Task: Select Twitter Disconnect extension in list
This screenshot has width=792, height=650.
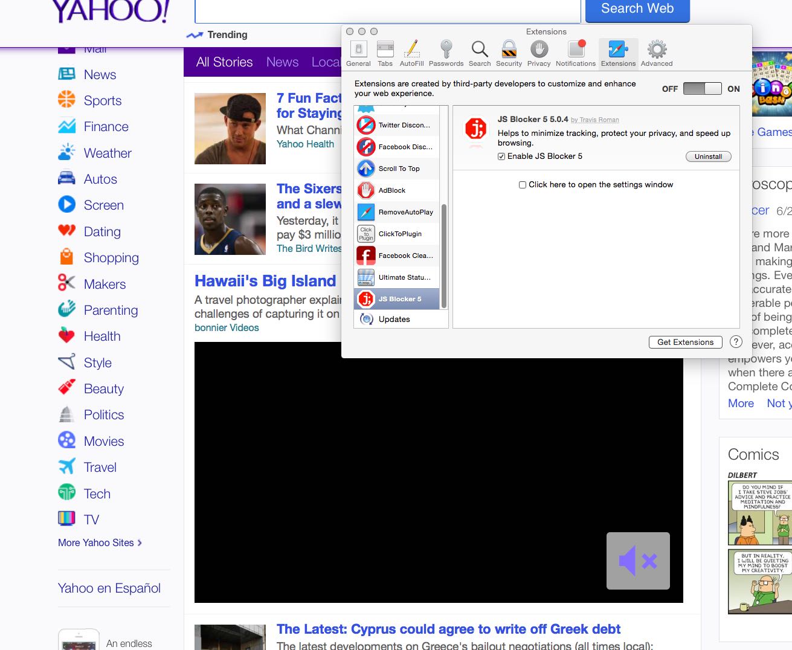Action: pyautogui.click(x=397, y=125)
